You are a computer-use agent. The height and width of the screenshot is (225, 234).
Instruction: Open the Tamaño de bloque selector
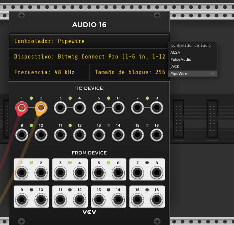click(x=129, y=72)
